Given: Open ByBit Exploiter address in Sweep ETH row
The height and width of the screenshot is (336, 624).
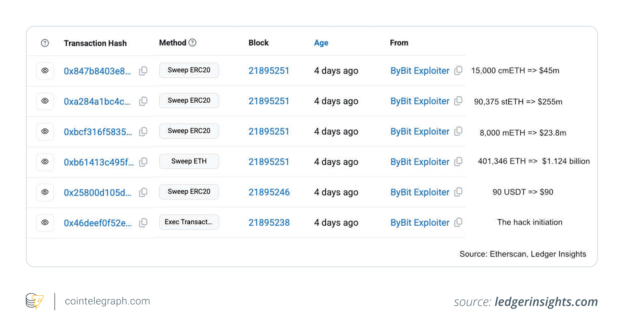Looking at the screenshot, I should click(x=420, y=162).
